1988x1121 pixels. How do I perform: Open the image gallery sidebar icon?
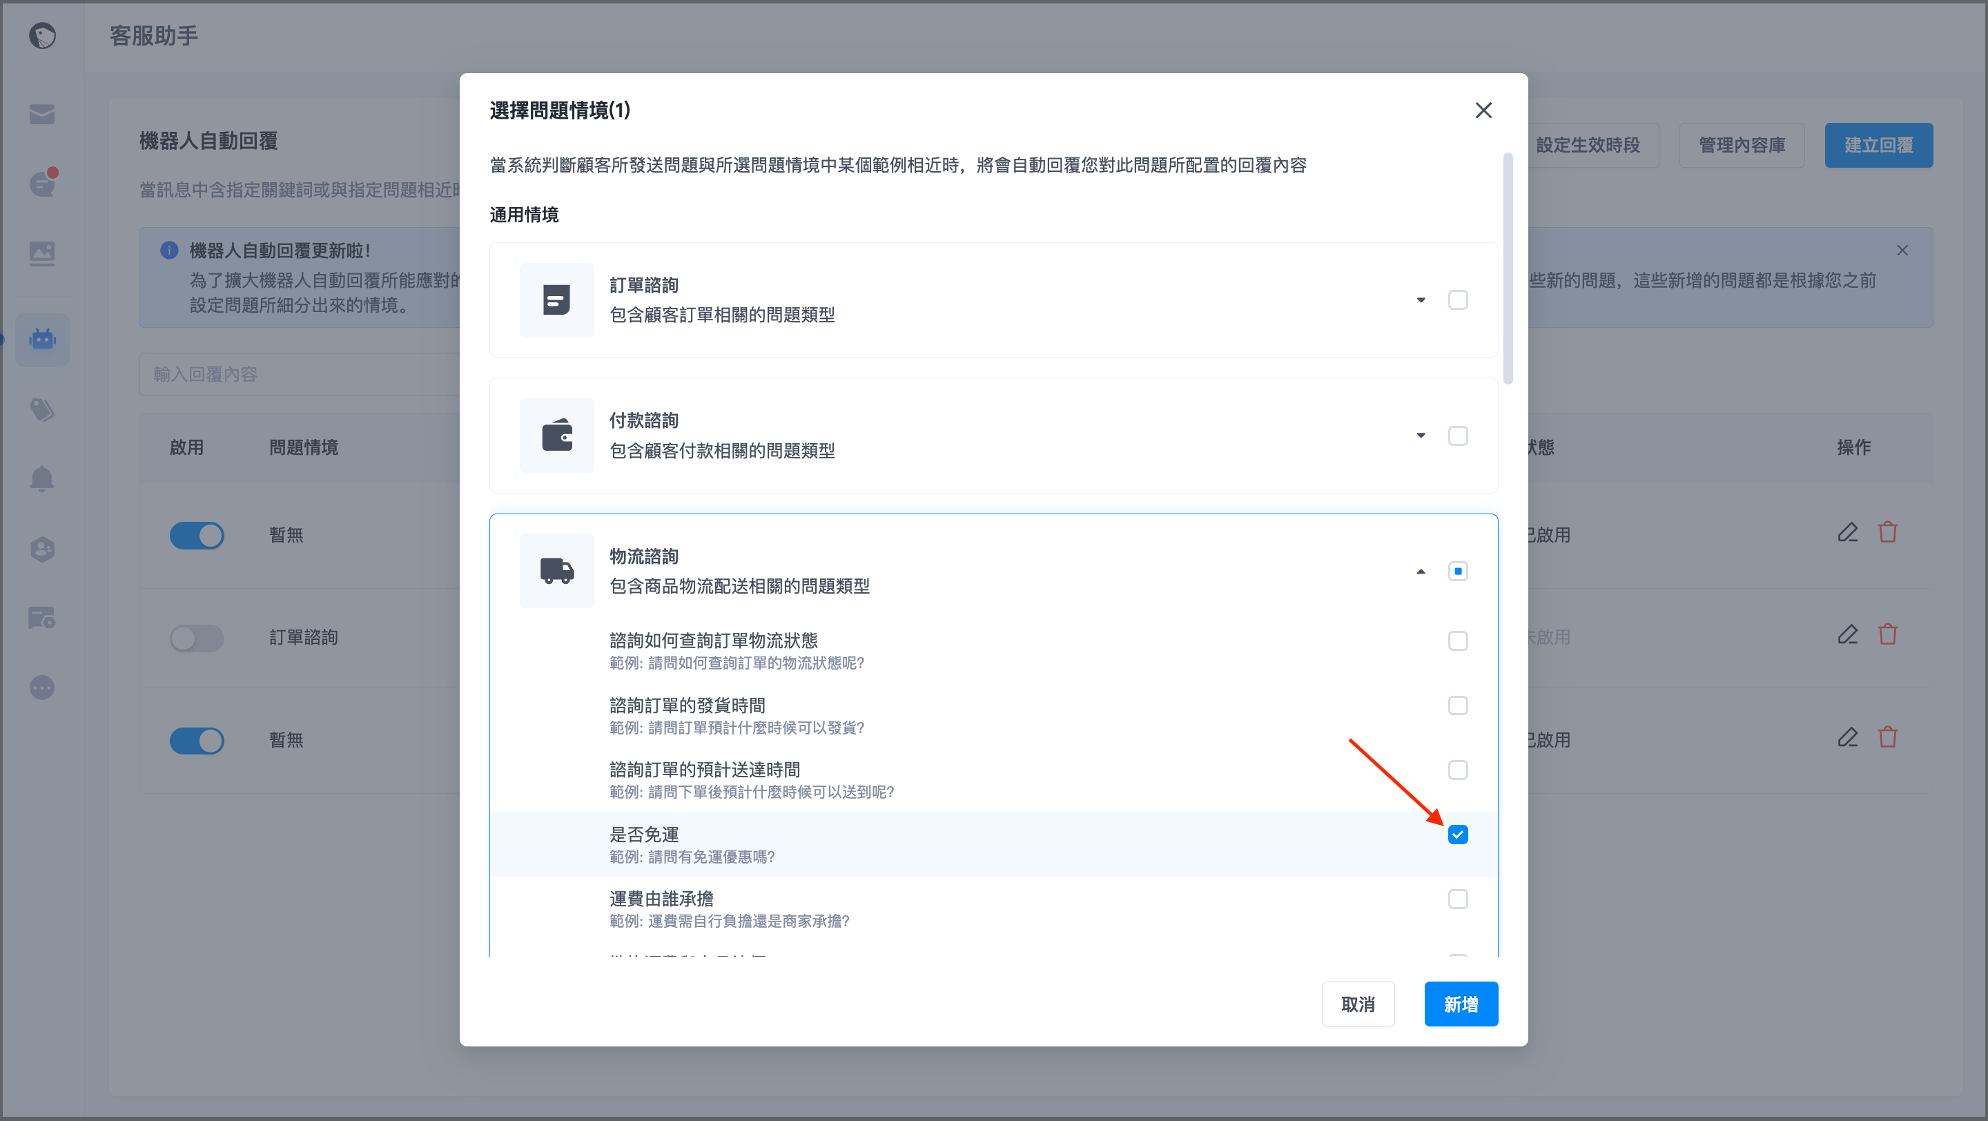point(42,253)
